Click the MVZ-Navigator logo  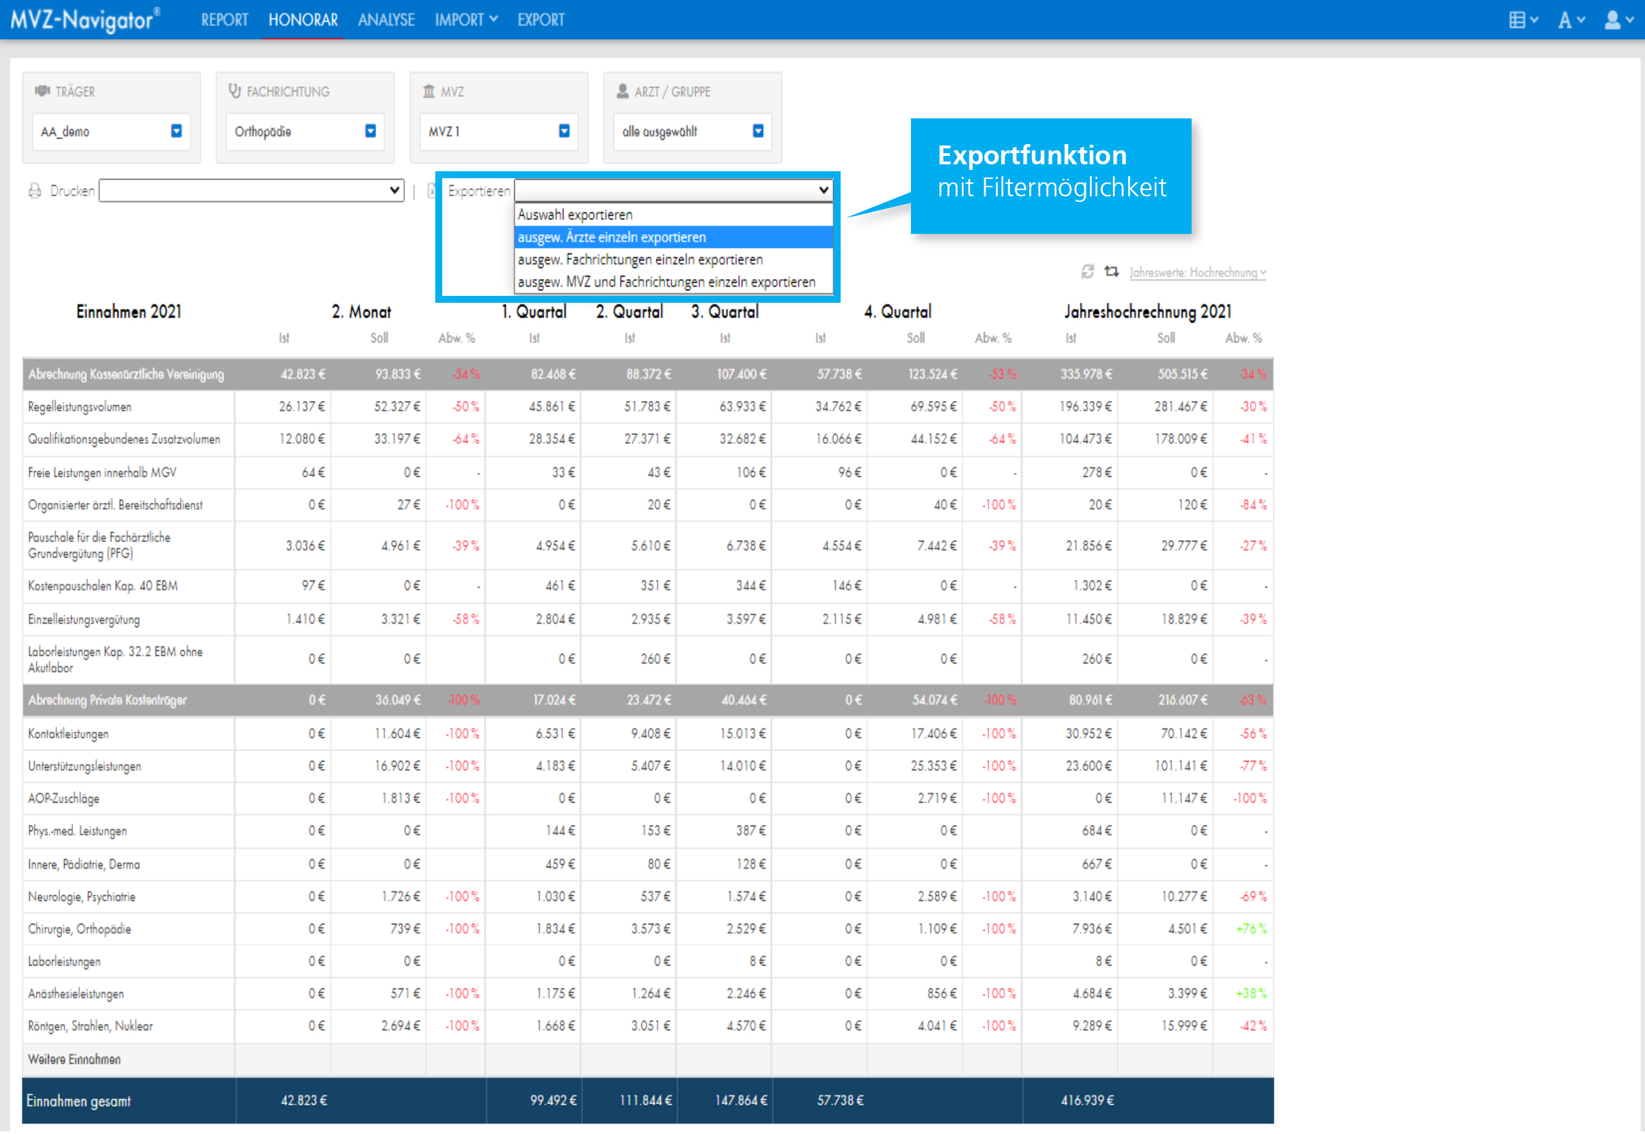coord(85,20)
